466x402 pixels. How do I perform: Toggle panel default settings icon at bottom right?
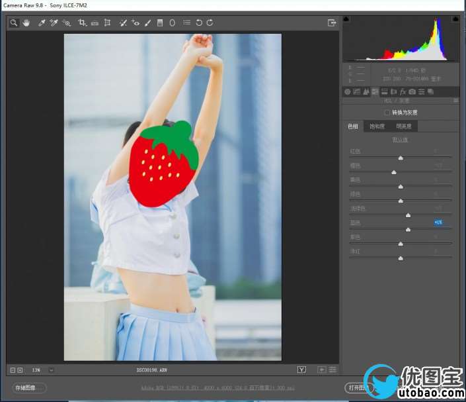pos(332,370)
